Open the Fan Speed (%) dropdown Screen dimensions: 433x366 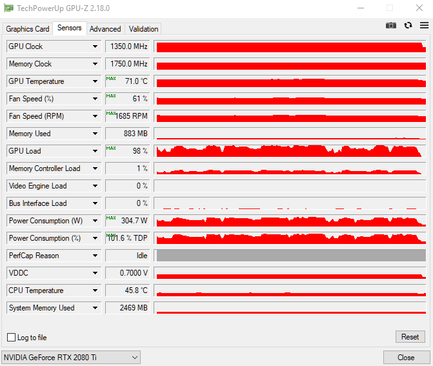tap(54, 99)
